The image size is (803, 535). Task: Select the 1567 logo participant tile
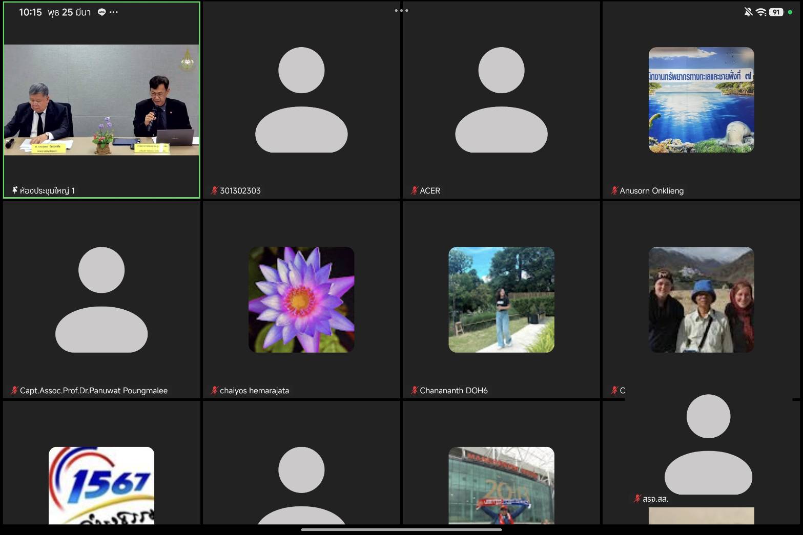tap(101, 485)
